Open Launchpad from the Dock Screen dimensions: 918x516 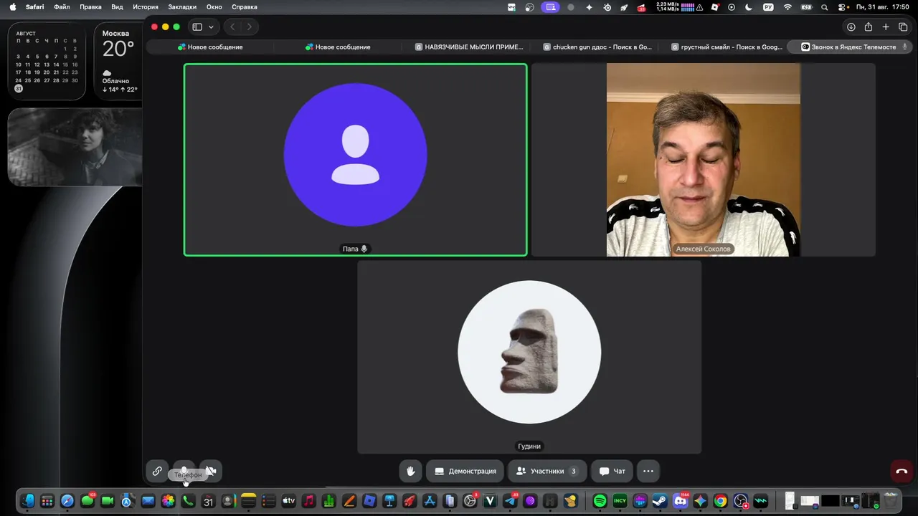click(47, 501)
